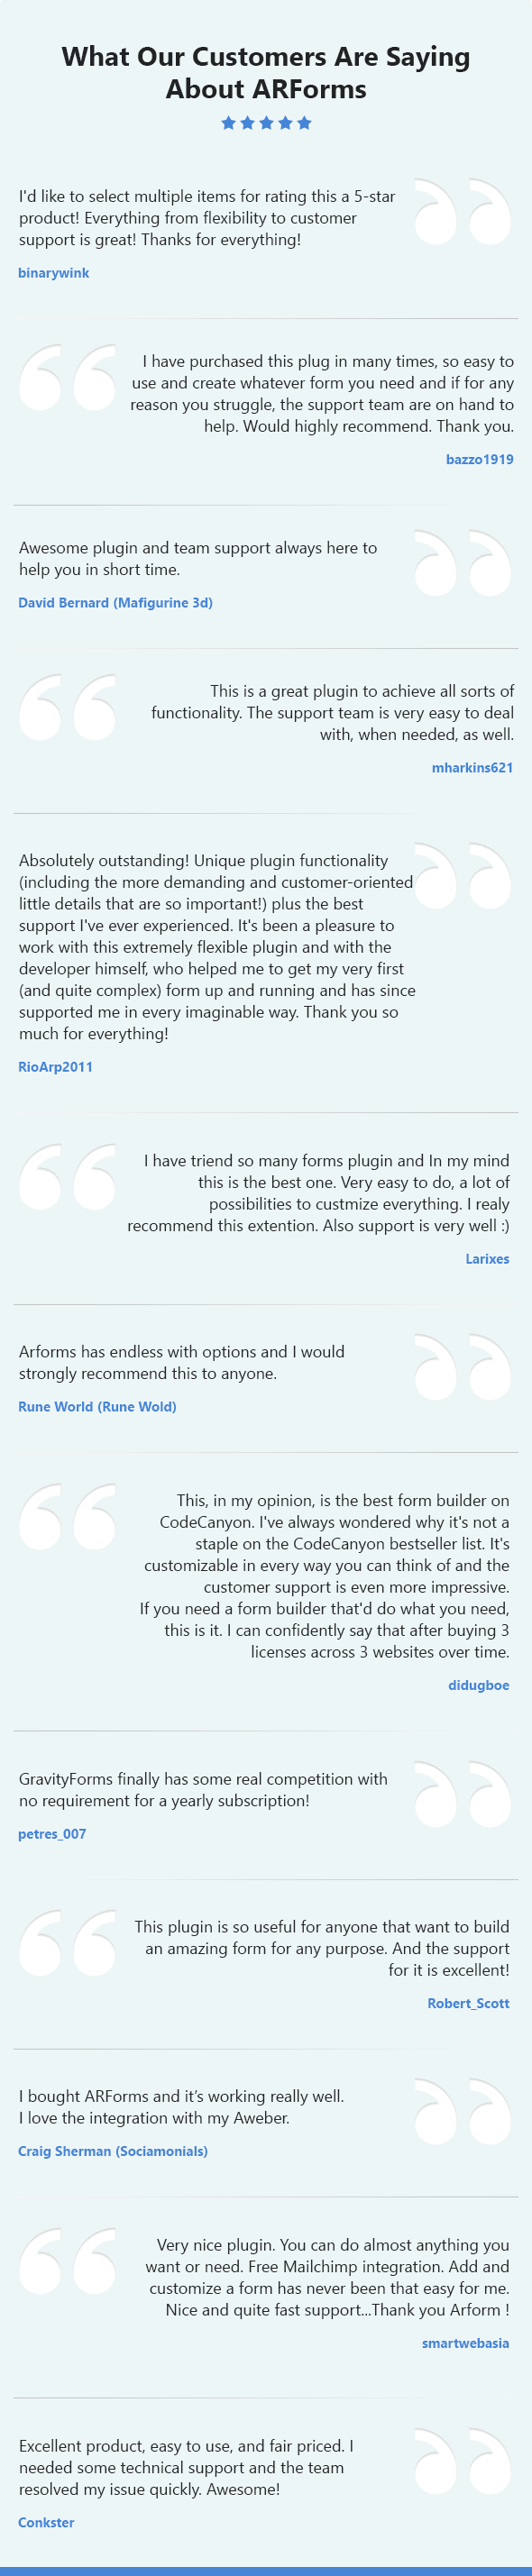This screenshot has height=2576, width=532.
Task: Click the quote icon beside Conkster's review
Action: point(463,2460)
